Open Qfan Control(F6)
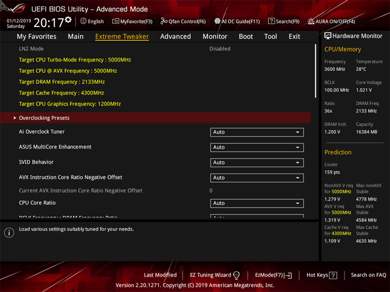This screenshot has height=292, width=390. (183, 21)
